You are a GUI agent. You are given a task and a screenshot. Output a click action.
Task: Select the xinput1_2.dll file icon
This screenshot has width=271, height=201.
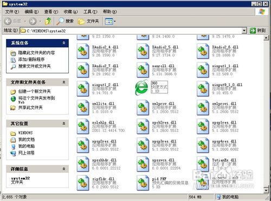(x=83, y=89)
